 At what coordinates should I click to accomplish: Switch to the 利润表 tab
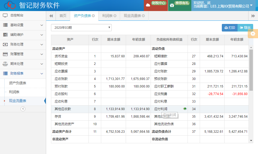pyautogui.click(x=107, y=16)
